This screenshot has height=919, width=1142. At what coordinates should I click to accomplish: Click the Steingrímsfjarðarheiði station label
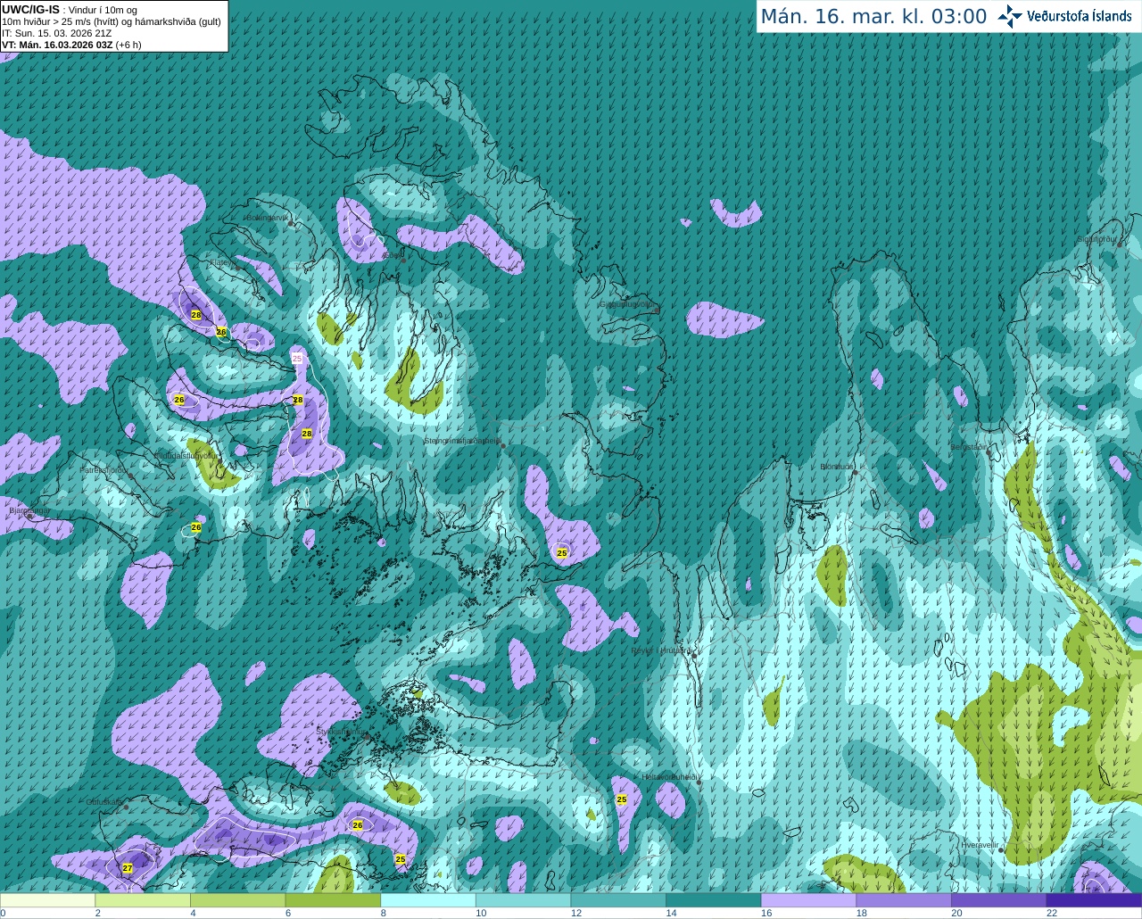[x=462, y=441]
